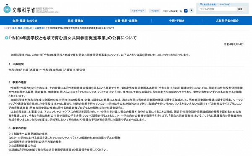
Task: Click item (2) about アンコンシャス・バイアス指導モデル
Action: (64, 138)
